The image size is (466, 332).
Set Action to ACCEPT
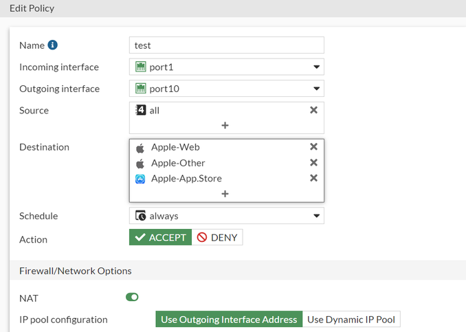coord(160,237)
